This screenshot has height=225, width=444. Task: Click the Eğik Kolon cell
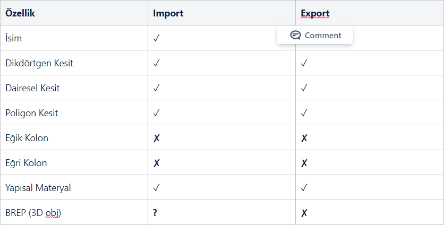[27, 138]
